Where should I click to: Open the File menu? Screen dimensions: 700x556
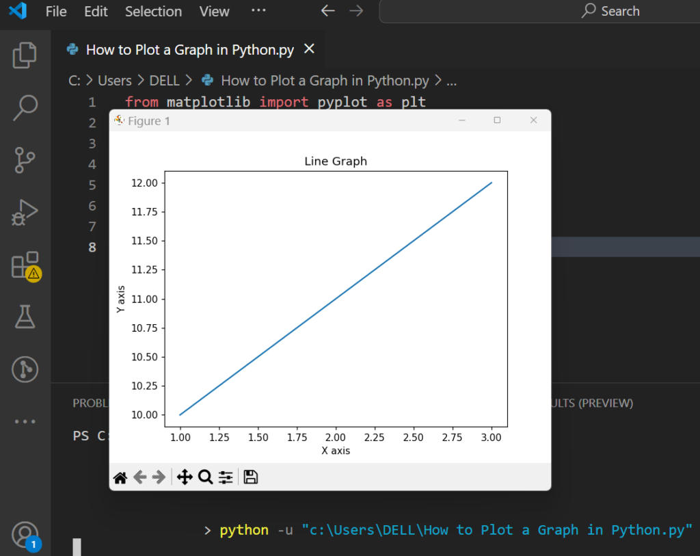[x=56, y=11]
